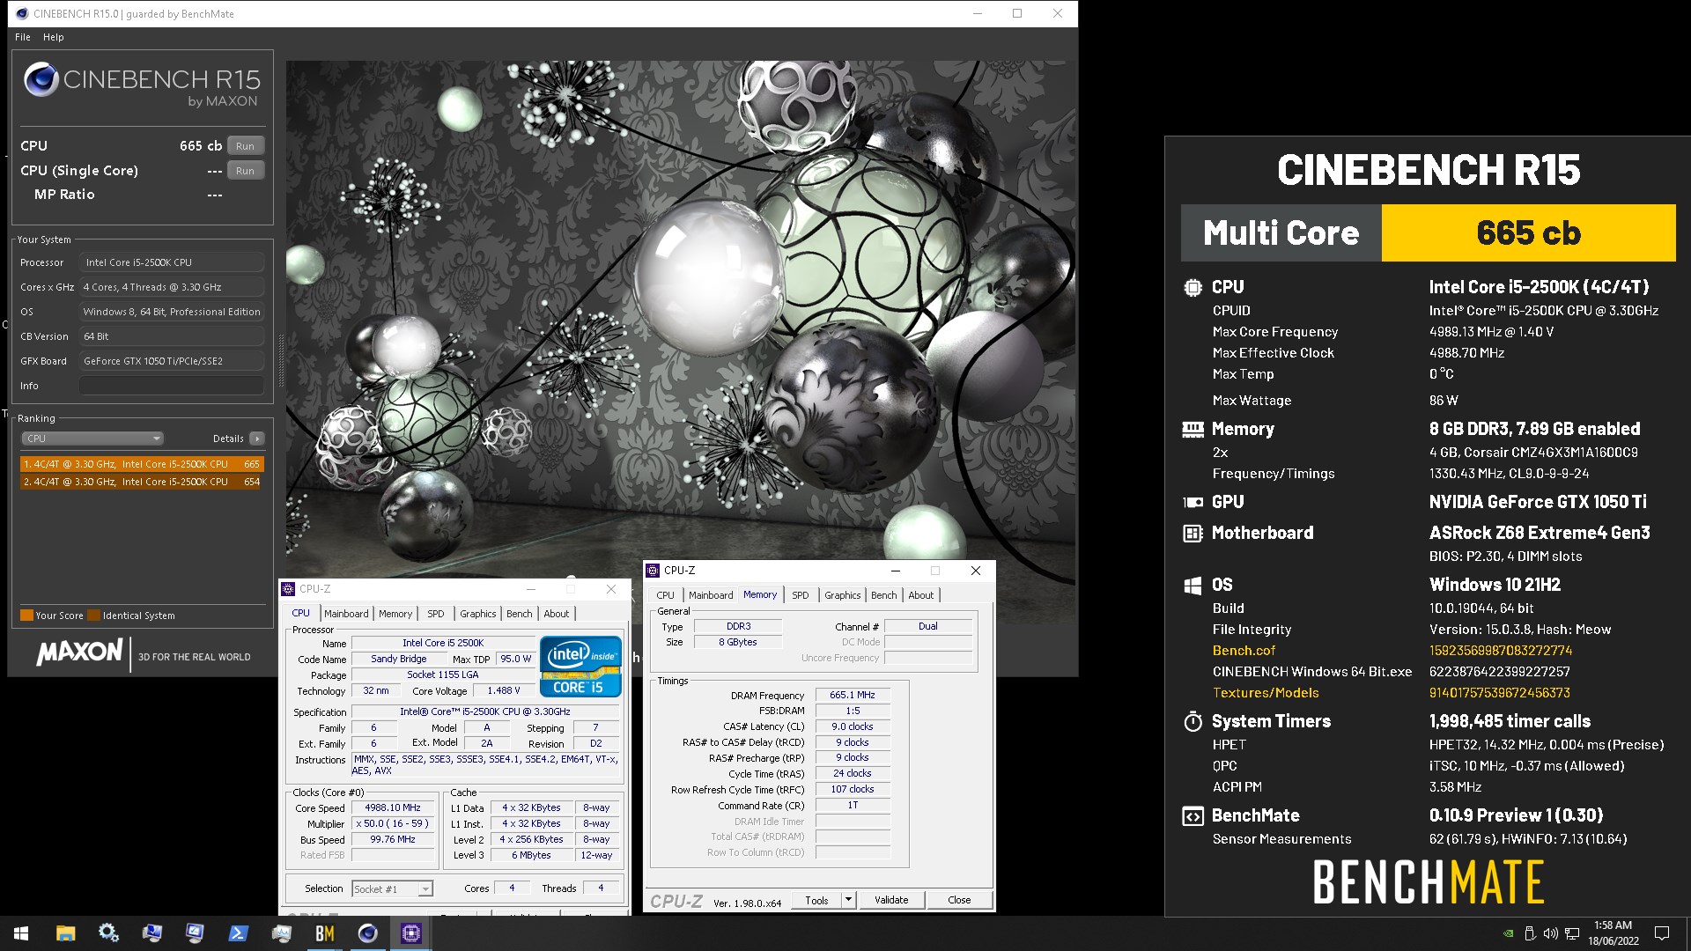Open the gears settings icon on taskbar

point(108,933)
